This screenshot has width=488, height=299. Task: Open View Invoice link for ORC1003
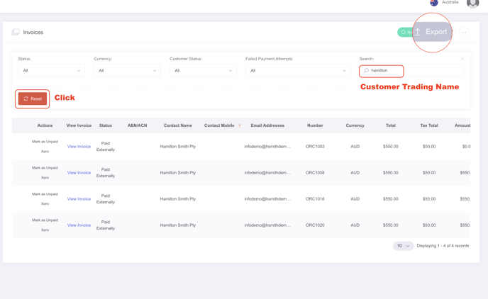79,147
